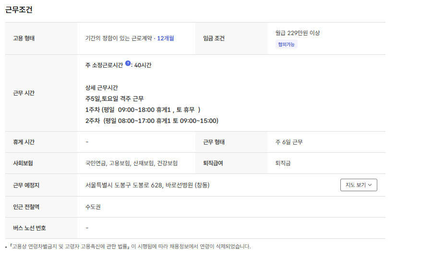Click the 근무조건 section heading
The height and width of the screenshot is (270, 432).
click(x=19, y=10)
